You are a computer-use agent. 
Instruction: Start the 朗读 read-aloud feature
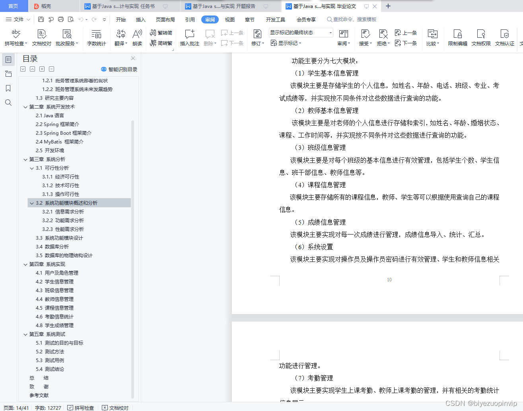(137, 37)
